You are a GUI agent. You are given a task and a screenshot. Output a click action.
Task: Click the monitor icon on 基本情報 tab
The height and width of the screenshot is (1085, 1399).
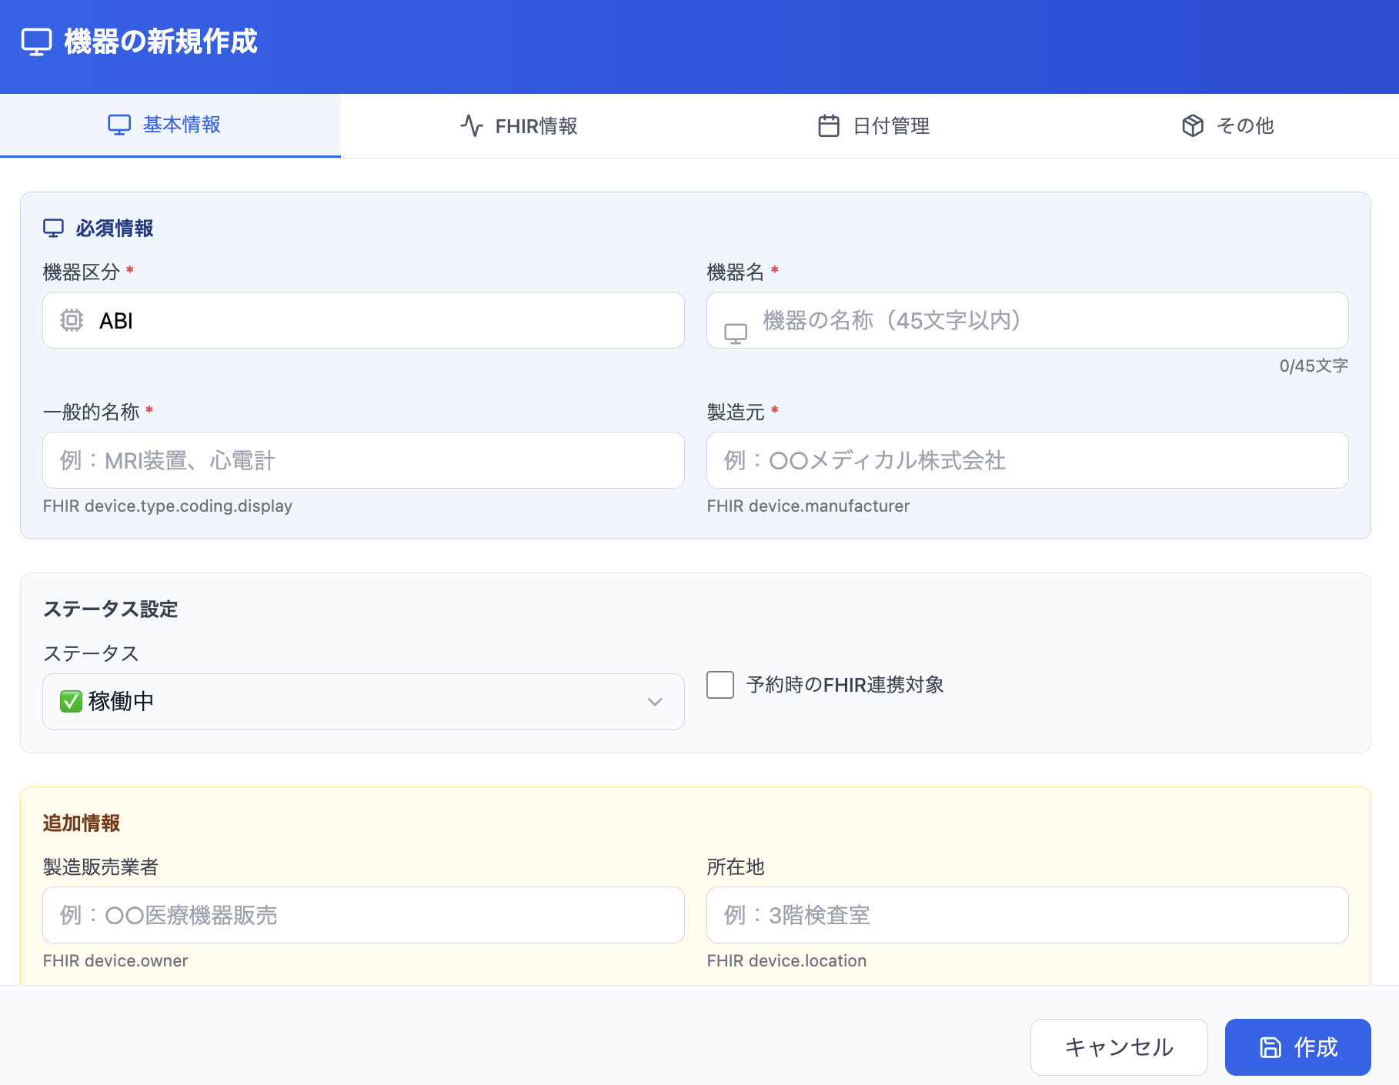pos(119,125)
